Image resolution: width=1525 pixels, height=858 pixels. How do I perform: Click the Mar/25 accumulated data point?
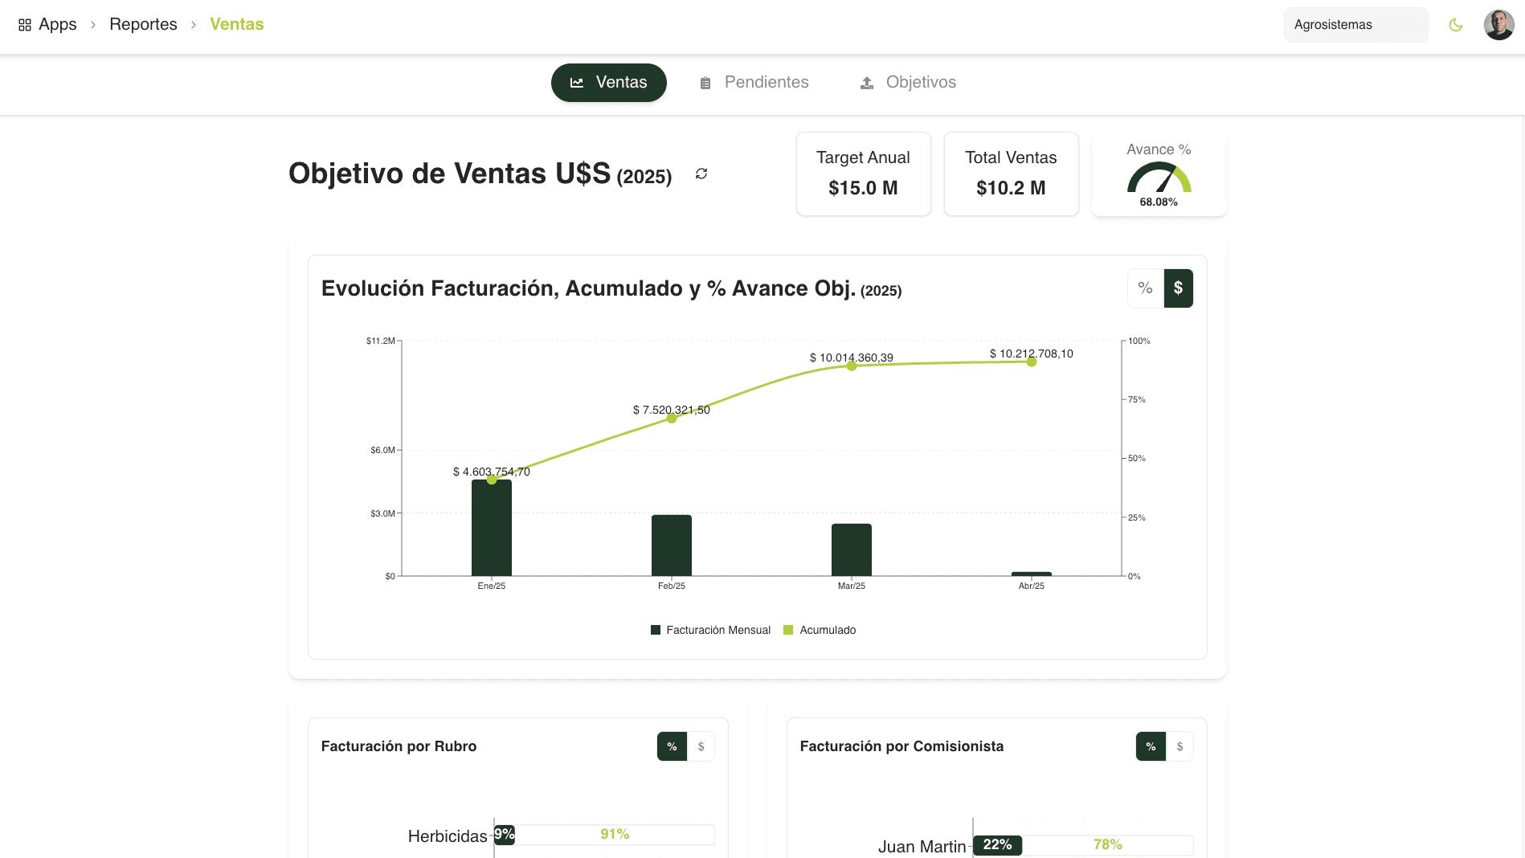click(x=852, y=366)
